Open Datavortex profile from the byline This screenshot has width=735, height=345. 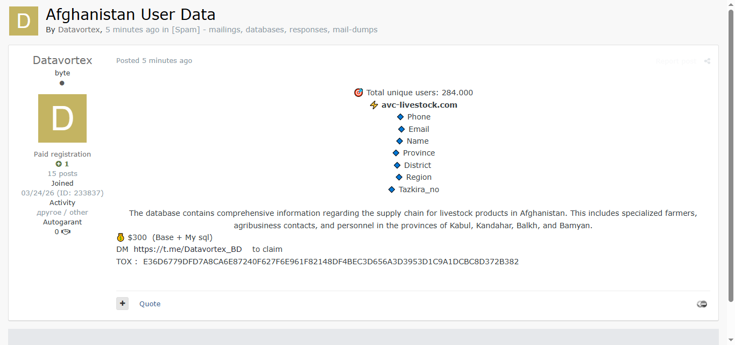point(79,30)
